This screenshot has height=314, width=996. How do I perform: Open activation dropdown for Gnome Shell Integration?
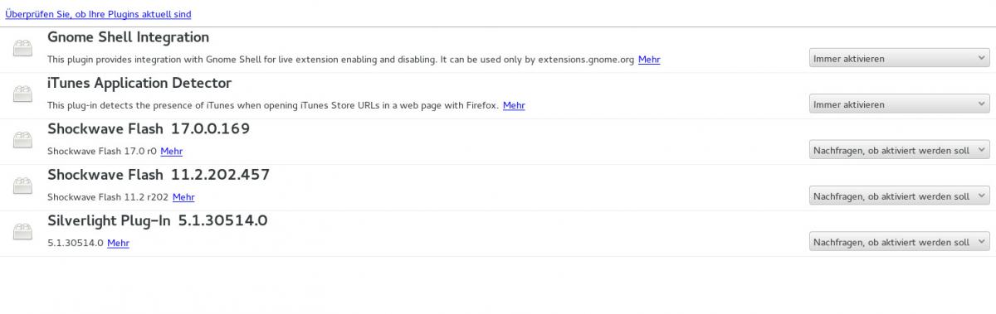(x=899, y=59)
